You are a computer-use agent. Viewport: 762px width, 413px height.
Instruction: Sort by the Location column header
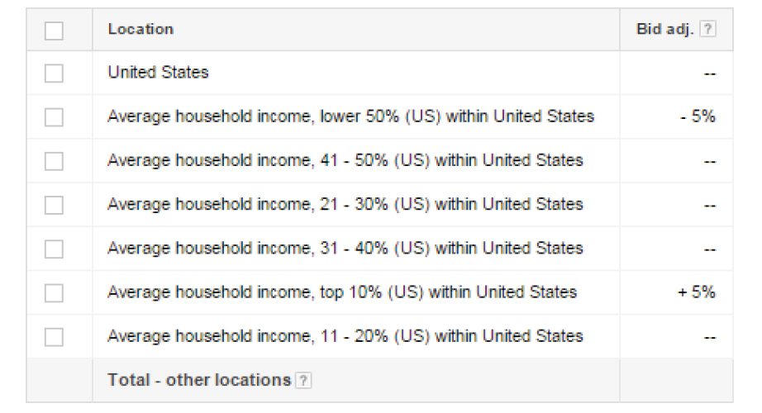(140, 29)
